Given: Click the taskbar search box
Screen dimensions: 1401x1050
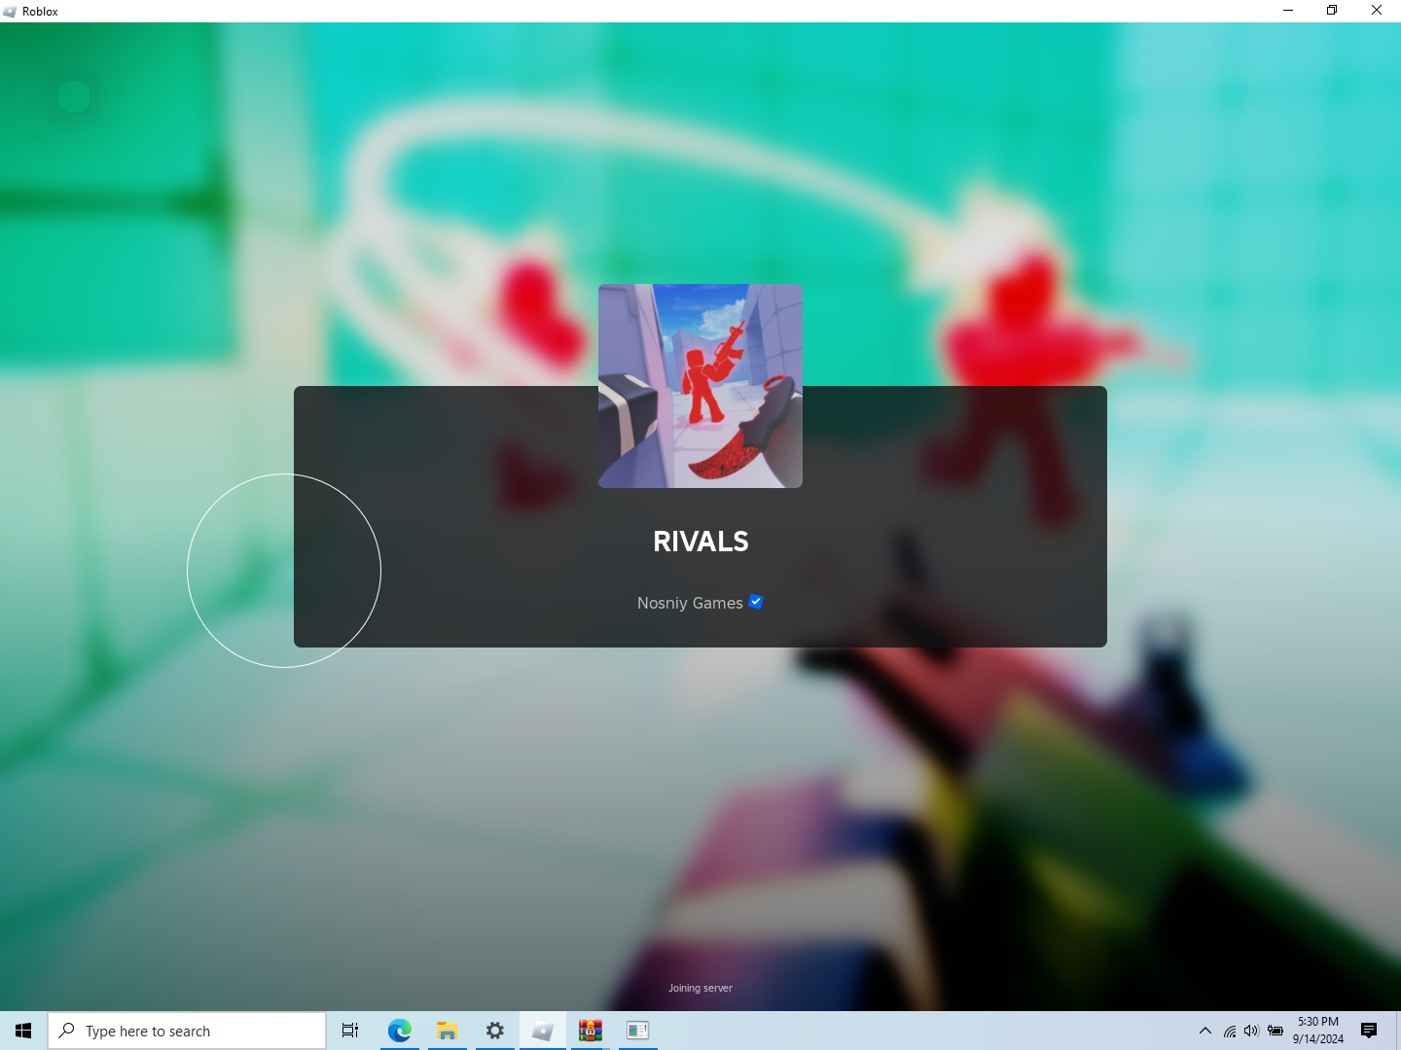Looking at the screenshot, I should pyautogui.click(x=187, y=1031).
